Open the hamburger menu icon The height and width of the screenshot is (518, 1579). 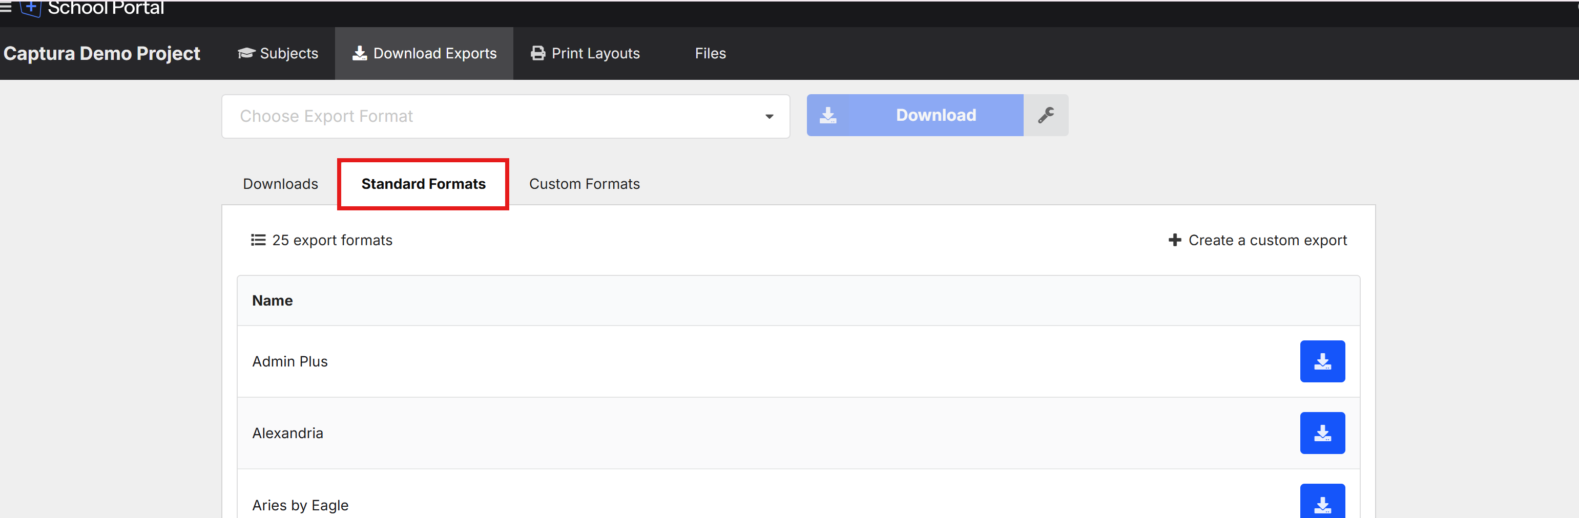tap(6, 7)
